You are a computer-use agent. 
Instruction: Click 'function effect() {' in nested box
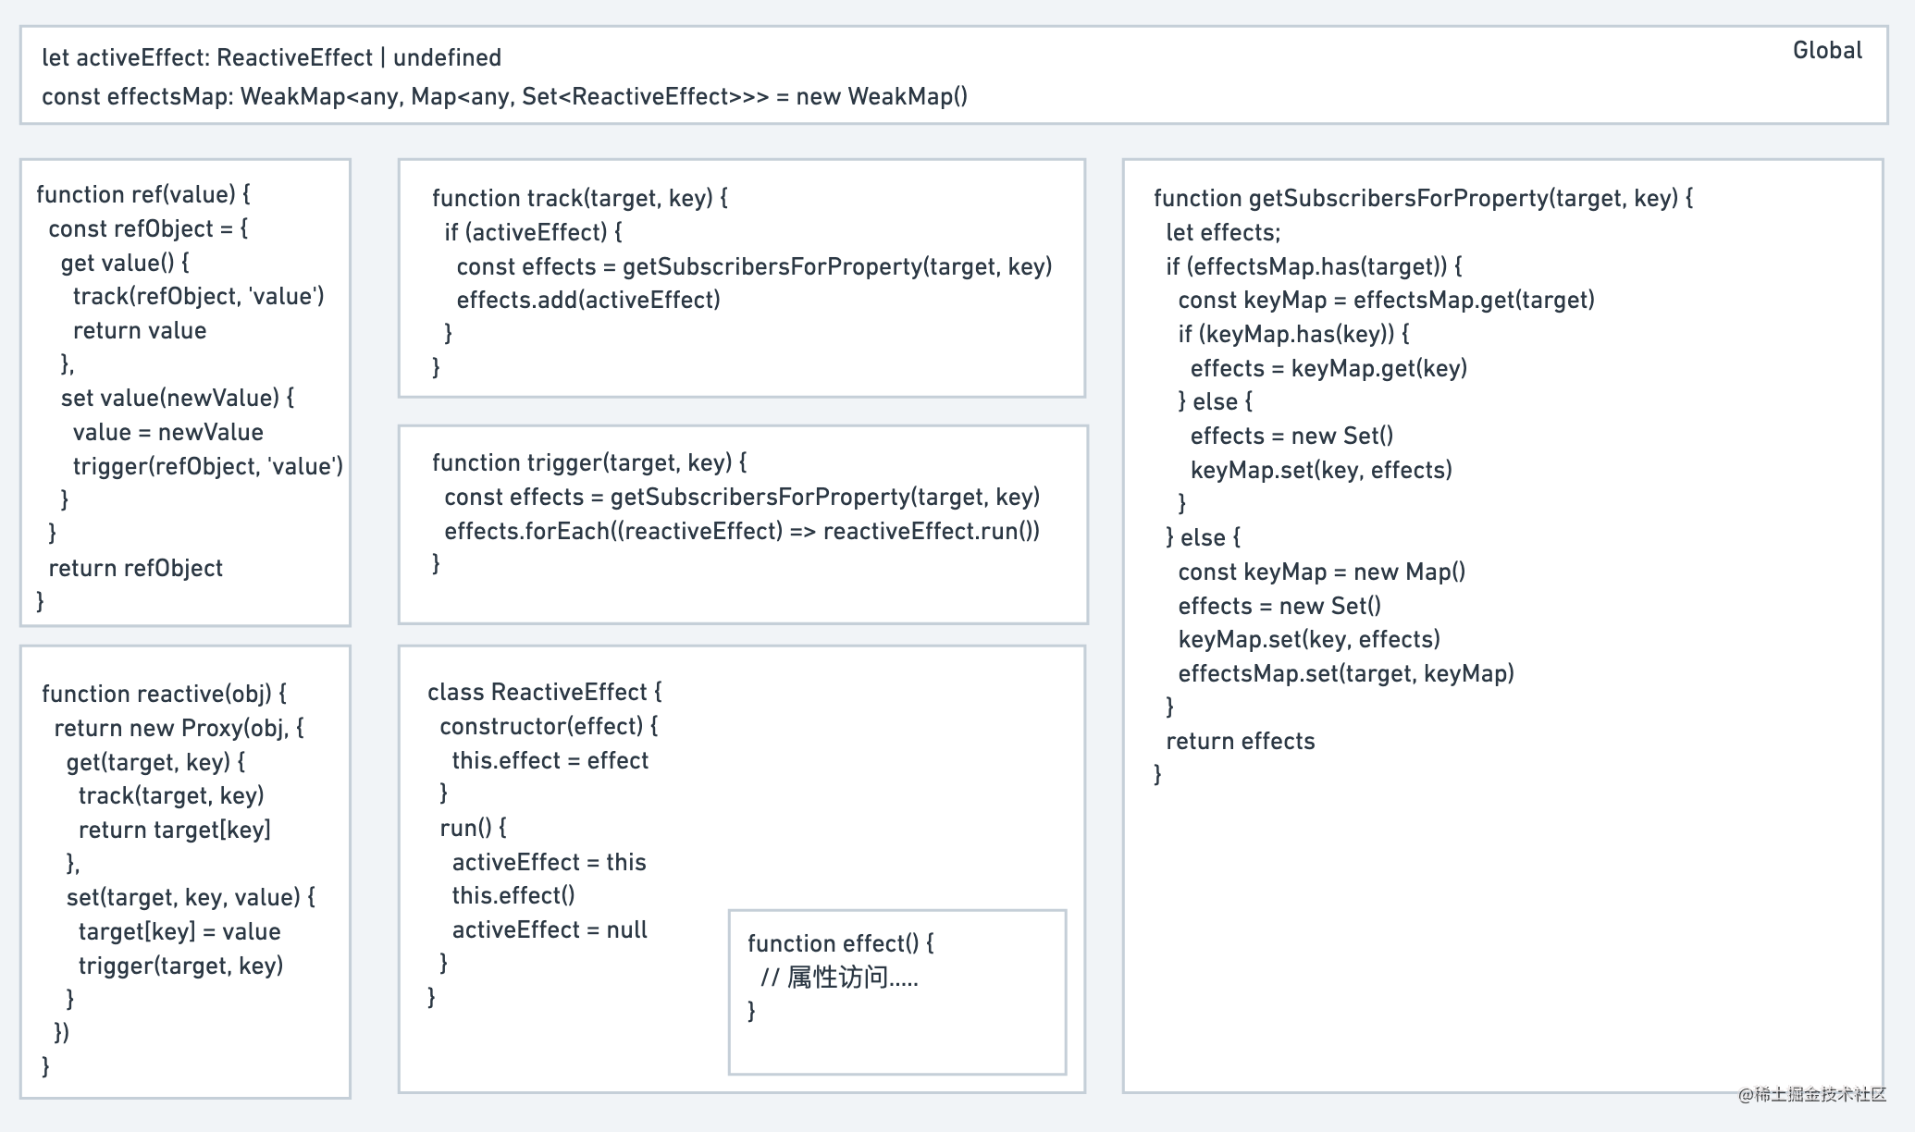pos(840,943)
